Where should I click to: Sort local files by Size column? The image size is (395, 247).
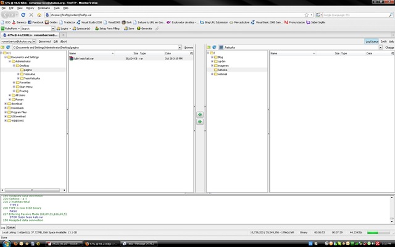127,54
